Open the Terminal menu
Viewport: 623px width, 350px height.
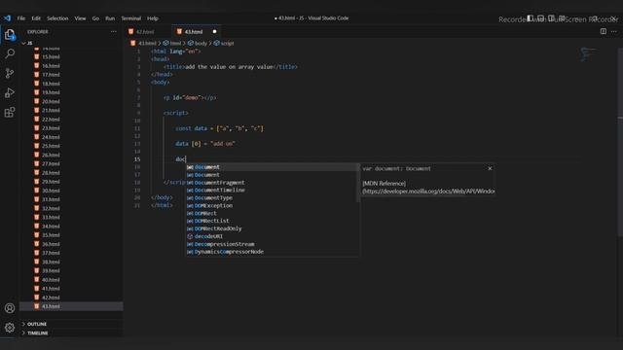pyautogui.click(x=131, y=18)
